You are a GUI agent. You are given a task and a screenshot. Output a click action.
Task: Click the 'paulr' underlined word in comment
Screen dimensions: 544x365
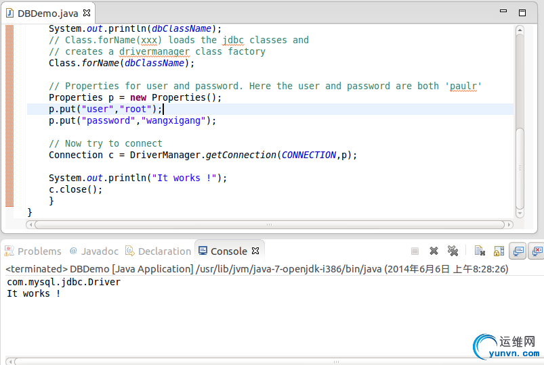click(x=463, y=86)
